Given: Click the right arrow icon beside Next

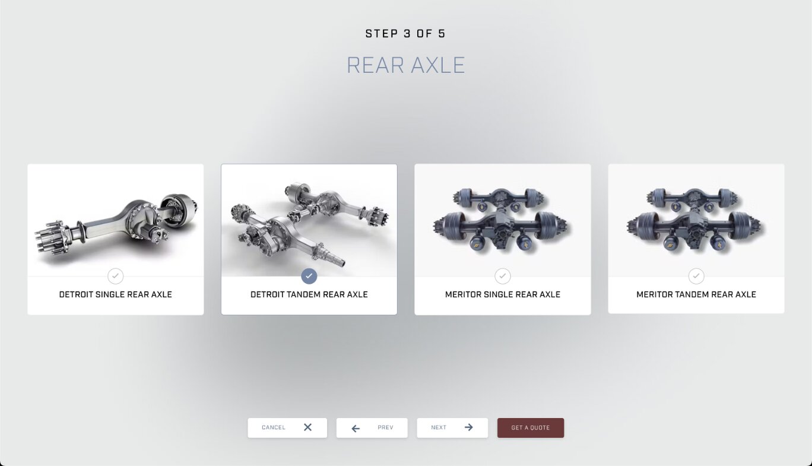Looking at the screenshot, I should pos(468,427).
